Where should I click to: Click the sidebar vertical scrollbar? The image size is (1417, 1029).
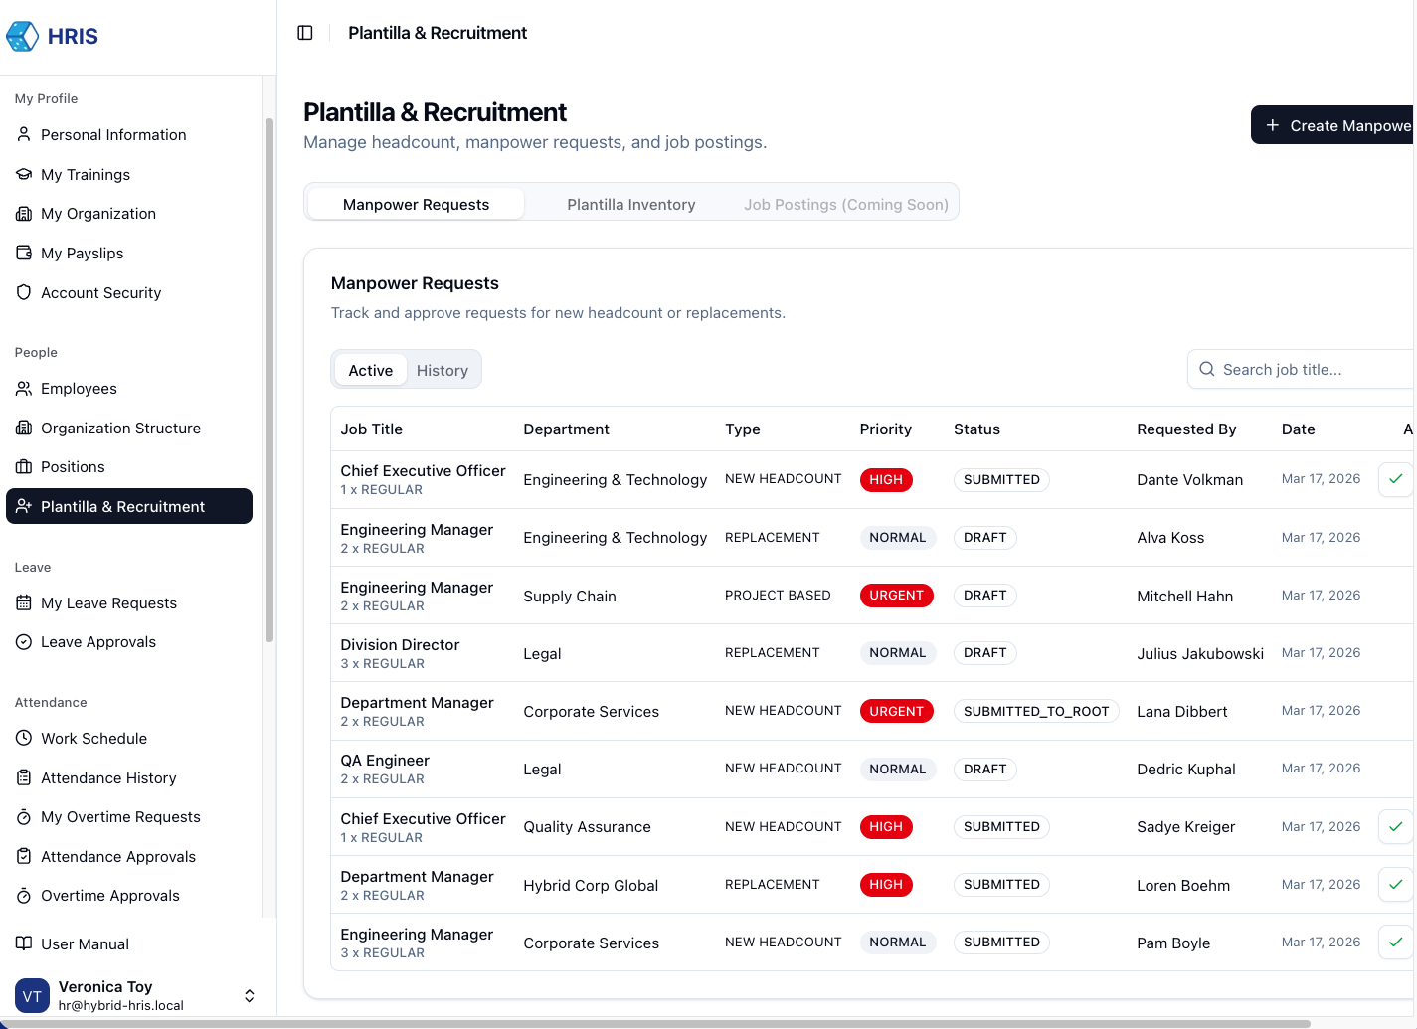pyautogui.click(x=268, y=378)
